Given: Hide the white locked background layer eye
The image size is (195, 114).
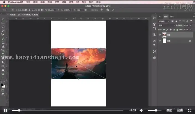Looking at the screenshot, I should pos(160,41).
